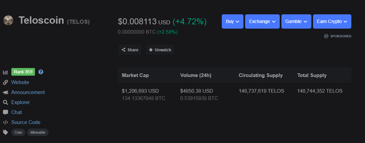The width and height of the screenshot is (365, 143).
Task: Click the rank help question mark icon
Action: pos(41,72)
